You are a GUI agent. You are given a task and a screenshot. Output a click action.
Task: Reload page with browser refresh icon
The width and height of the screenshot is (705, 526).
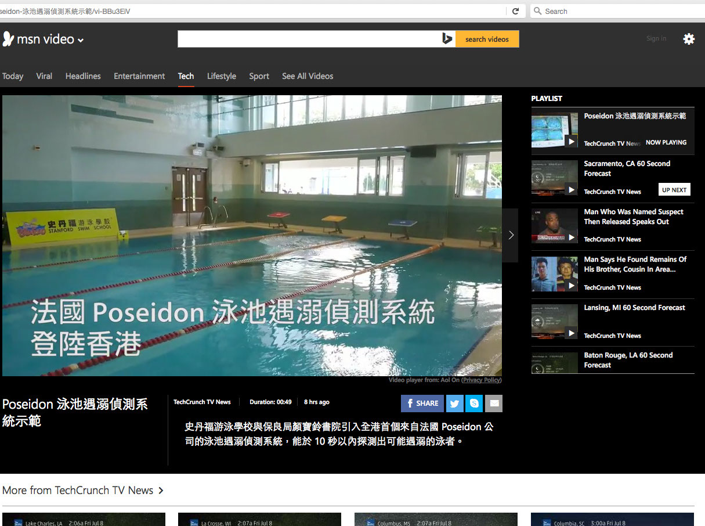tap(515, 11)
